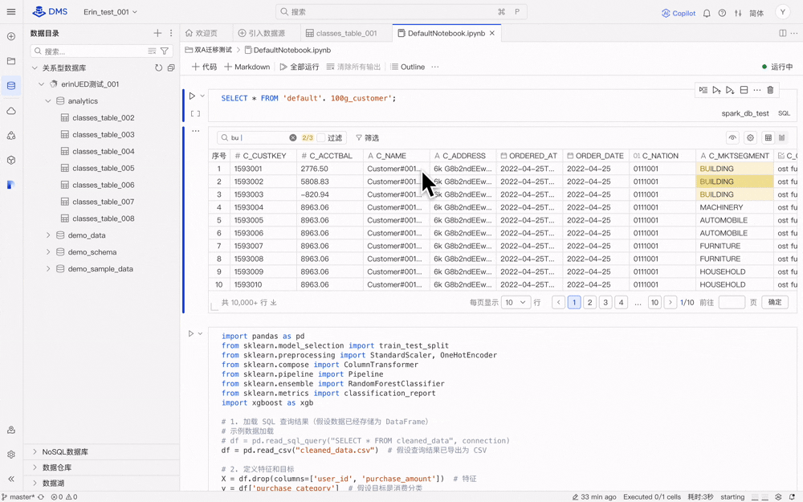Click the page number input field

732,302
